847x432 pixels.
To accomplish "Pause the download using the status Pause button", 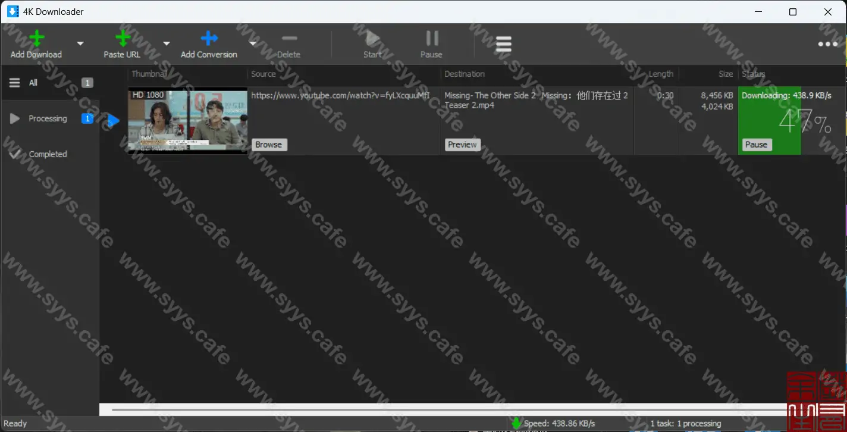I will [x=756, y=145].
